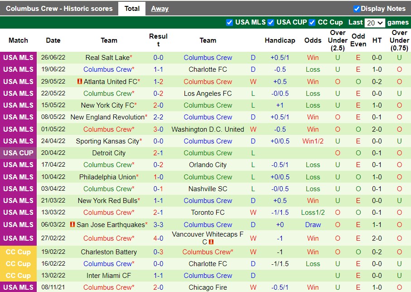The width and height of the screenshot is (411, 292).
Task: Click Win1/2 odds in Sporting Kansas City row
Action: [x=313, y=141]
